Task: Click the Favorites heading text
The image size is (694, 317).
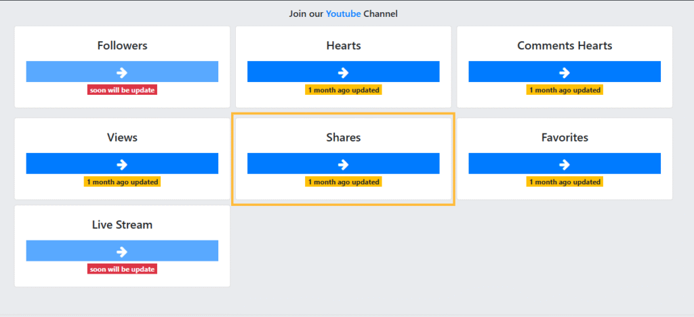Action: point(564,138)
